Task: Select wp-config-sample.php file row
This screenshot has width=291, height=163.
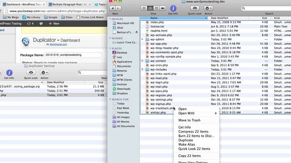Action: click(x=215, y=57)
